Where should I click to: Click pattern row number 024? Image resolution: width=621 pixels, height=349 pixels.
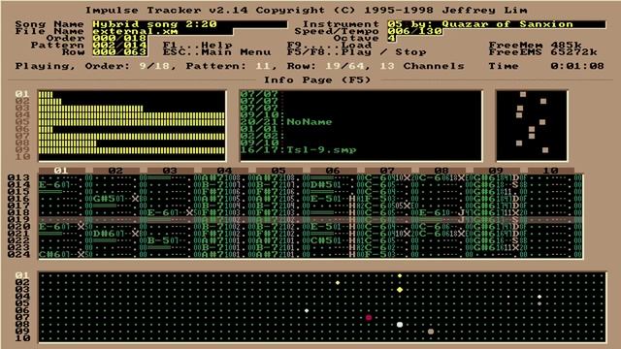click(x=18, y=254)
